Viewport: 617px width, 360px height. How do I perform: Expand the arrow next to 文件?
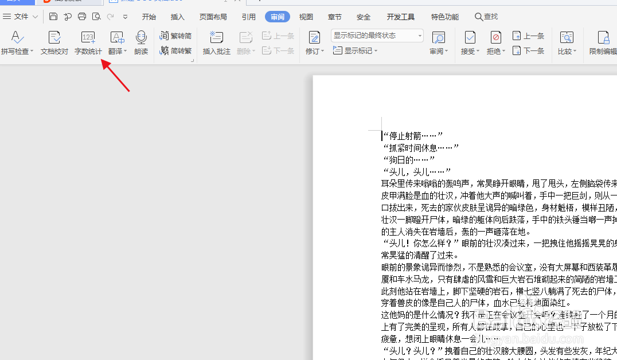pos(35,17)
